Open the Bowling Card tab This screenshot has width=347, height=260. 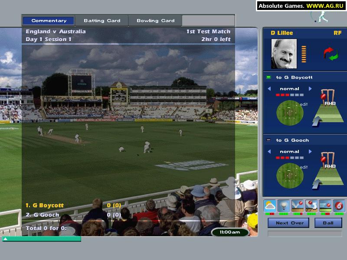click(x=155, y=20)
